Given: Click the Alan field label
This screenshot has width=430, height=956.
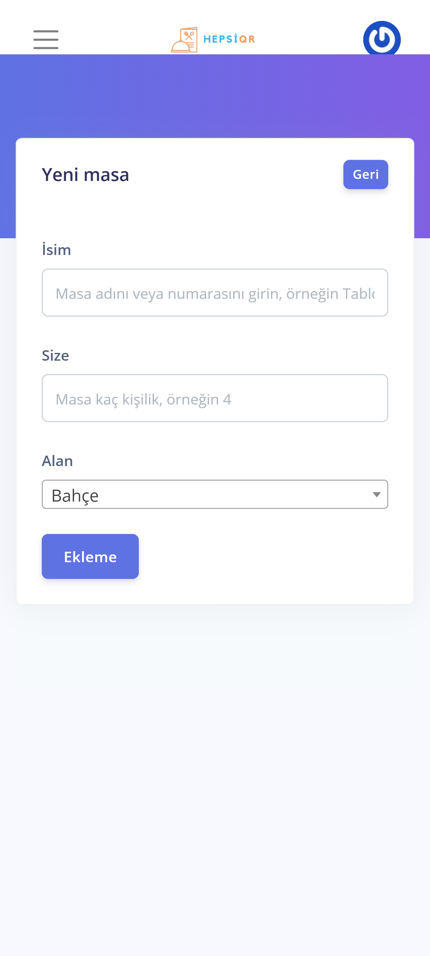Looking at the screenshot, I should pos(57,461).
